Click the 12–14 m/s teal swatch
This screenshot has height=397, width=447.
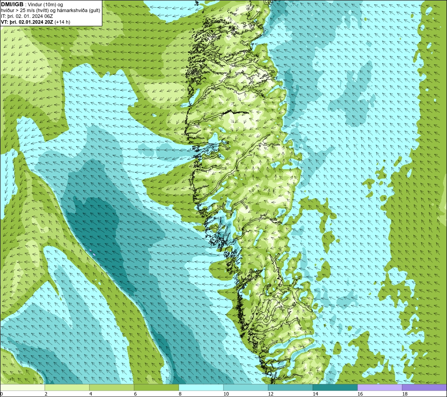pyautogui.click(x=290, y=387)
